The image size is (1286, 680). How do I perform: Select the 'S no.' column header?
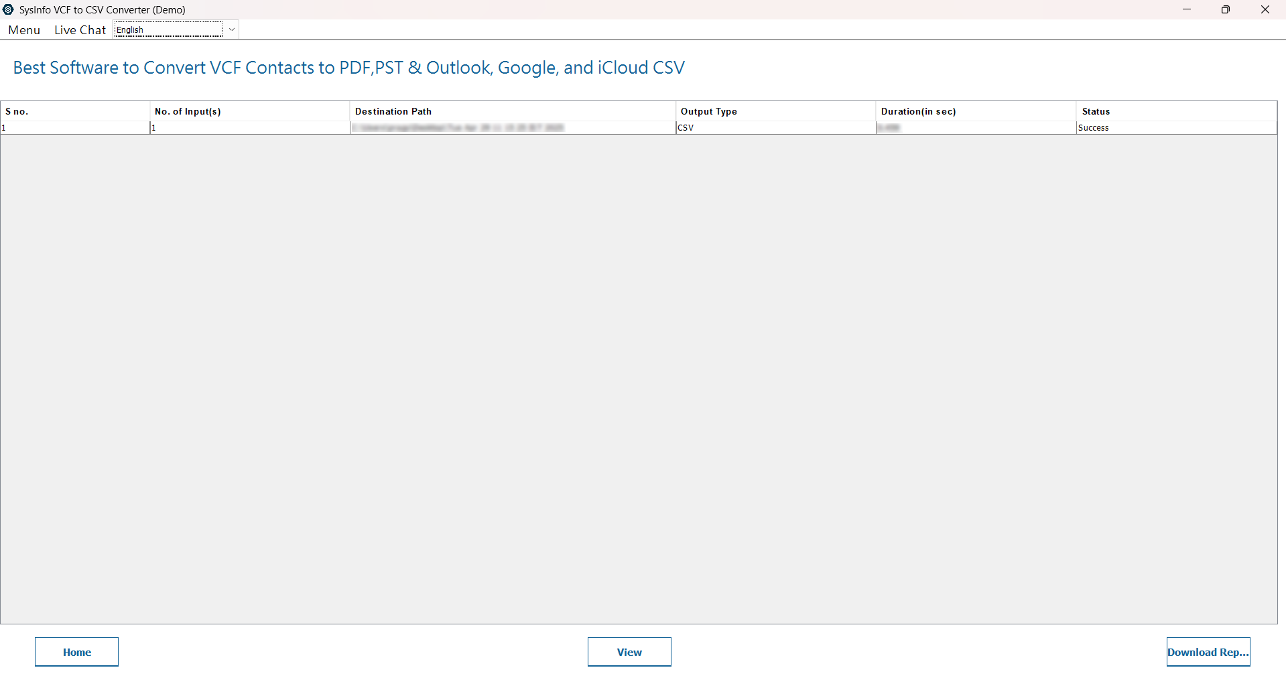[75, 111]
